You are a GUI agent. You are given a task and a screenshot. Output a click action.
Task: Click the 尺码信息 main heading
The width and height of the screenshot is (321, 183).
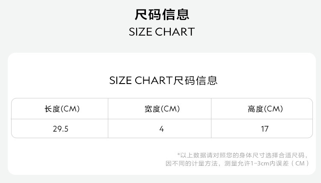pos(162,15)
